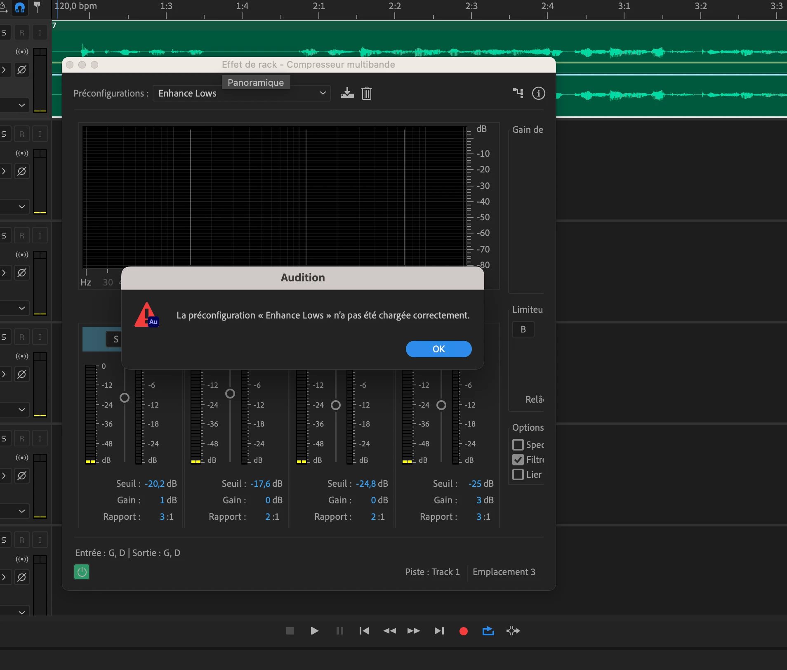The width and height of the screenshot is (787, 670).
Task: Click the ((•)) icon on the bottom track
Action: tap(22, 559)
